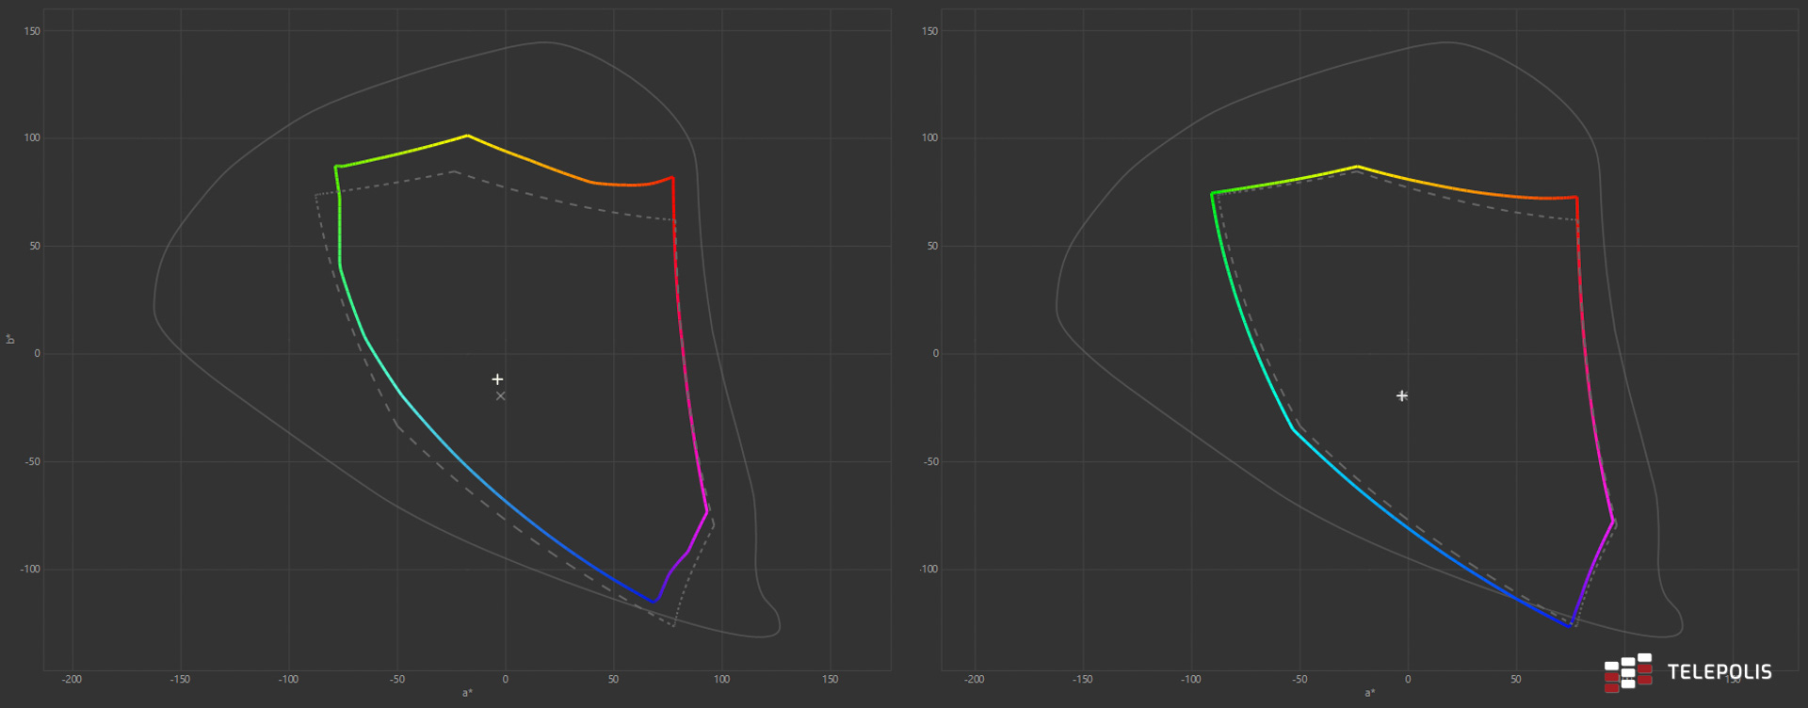Image resolution: width=1808 pixels, height=708 pixels.
Task: Click the -200 tick label on left chart
Action: [72, 680]
